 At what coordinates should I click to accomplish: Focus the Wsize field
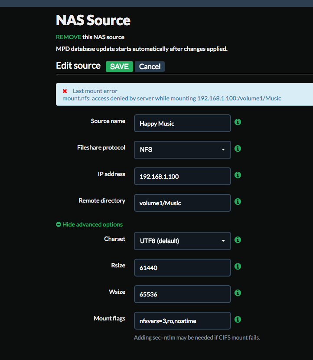coord(182,294)
